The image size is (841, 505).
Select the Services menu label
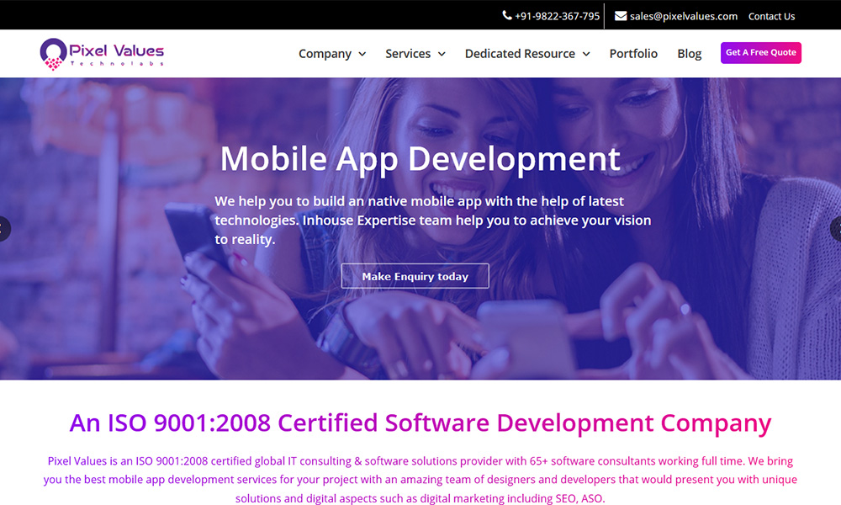tap(408, 54)
